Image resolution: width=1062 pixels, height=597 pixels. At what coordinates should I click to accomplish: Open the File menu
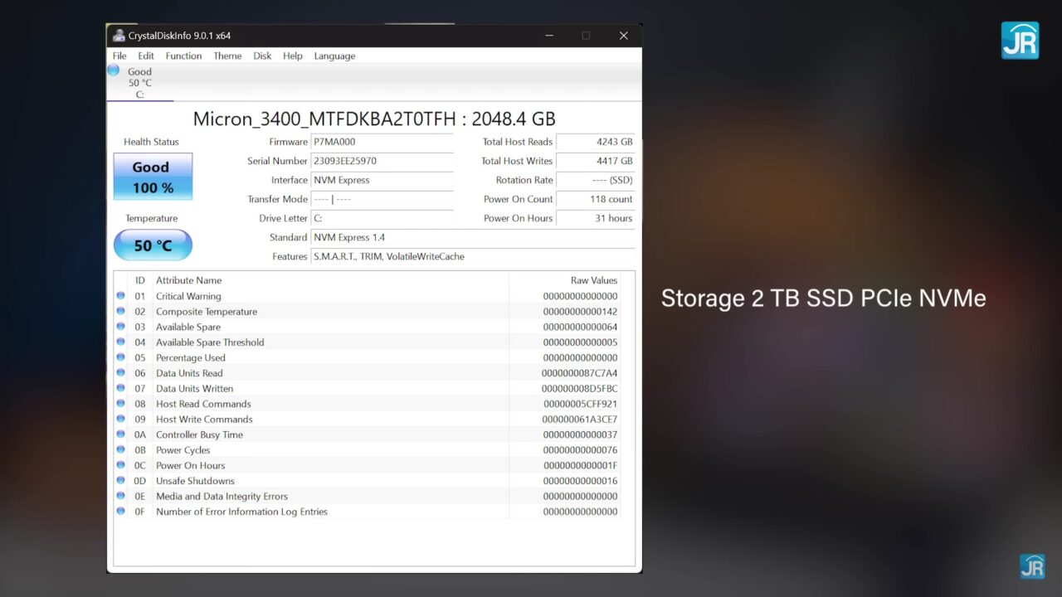pos(119,56)
